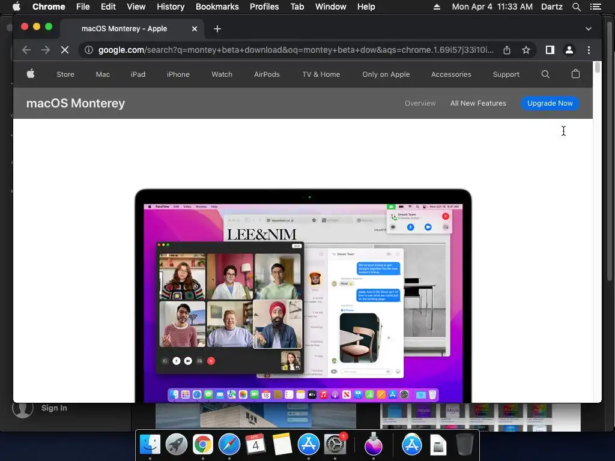Launch Safari from the Dock
The image size is (615, 461).
point(229,444)
